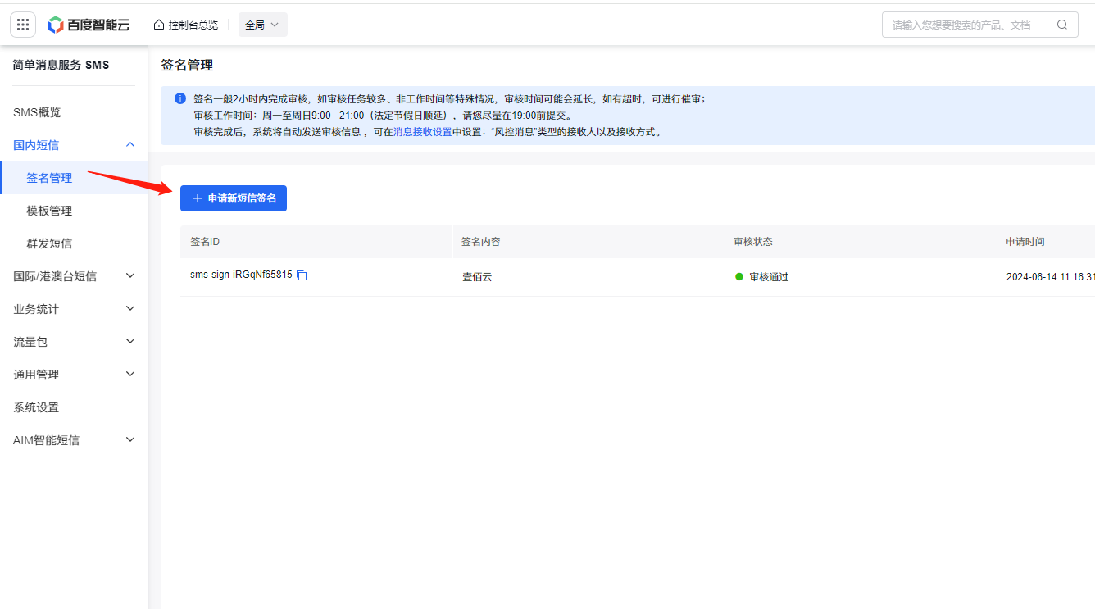Open the product grid menu icon

click(x=23, y=25)
